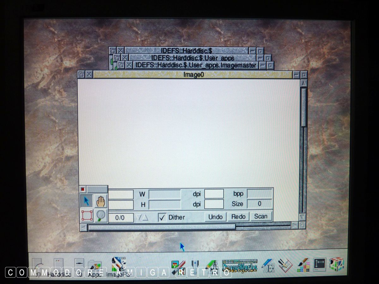379x284 pixels.
Task: Click the W width input field
Action: click(165, 194)
